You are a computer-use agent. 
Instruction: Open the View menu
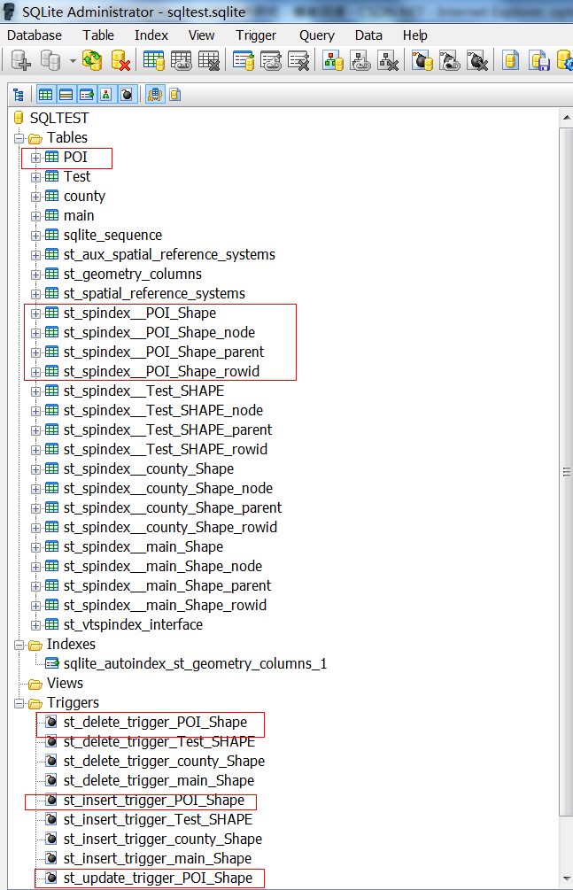pos(202,35)
